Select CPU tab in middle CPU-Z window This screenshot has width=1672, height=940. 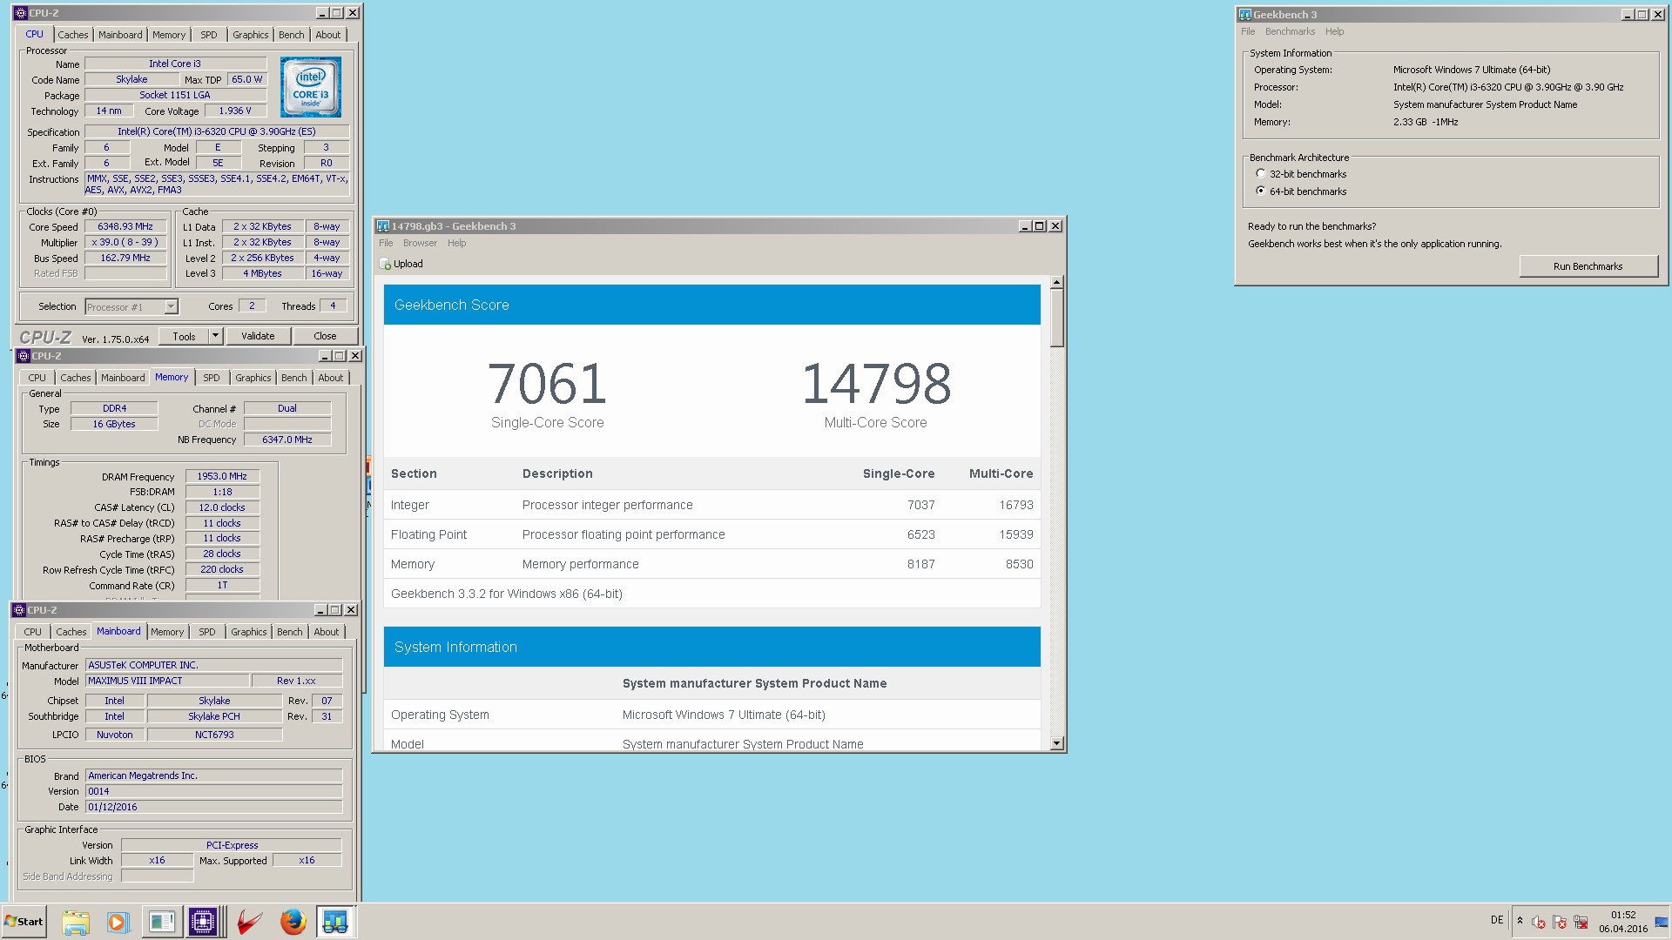tap(37, 378)
